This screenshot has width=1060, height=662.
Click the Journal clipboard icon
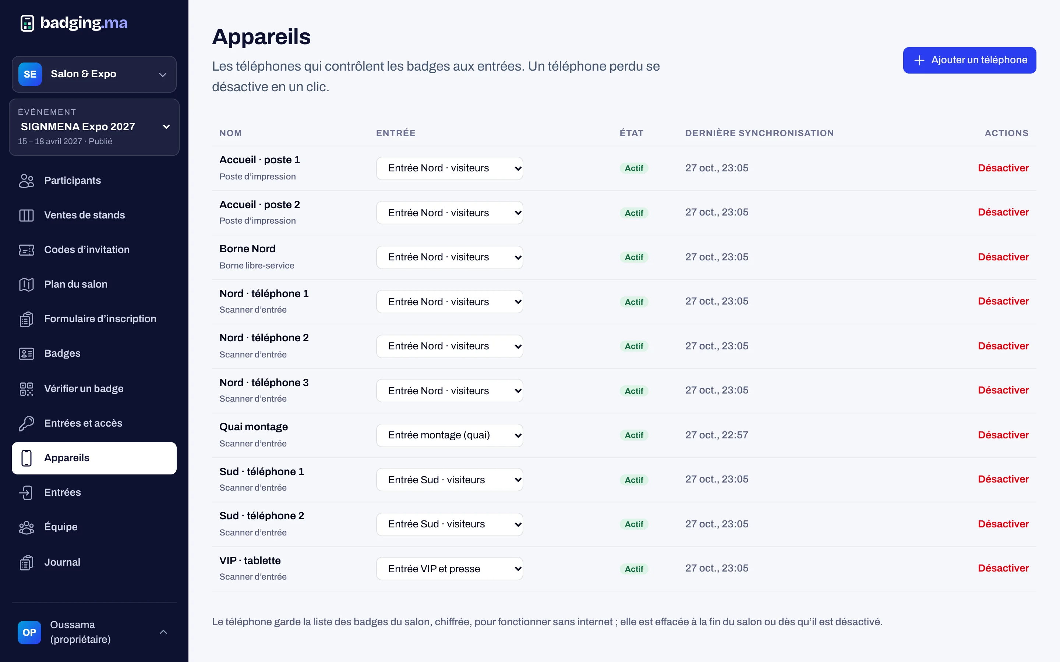[26, 562]
